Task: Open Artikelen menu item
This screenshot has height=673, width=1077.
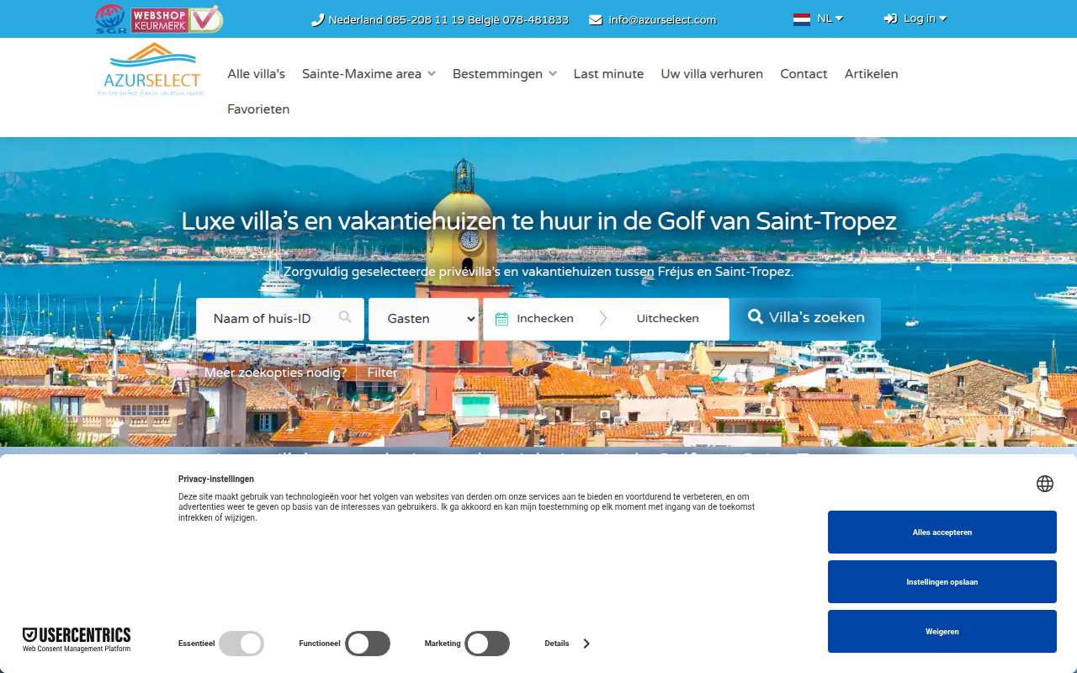Action: click(x=871, y=74)
